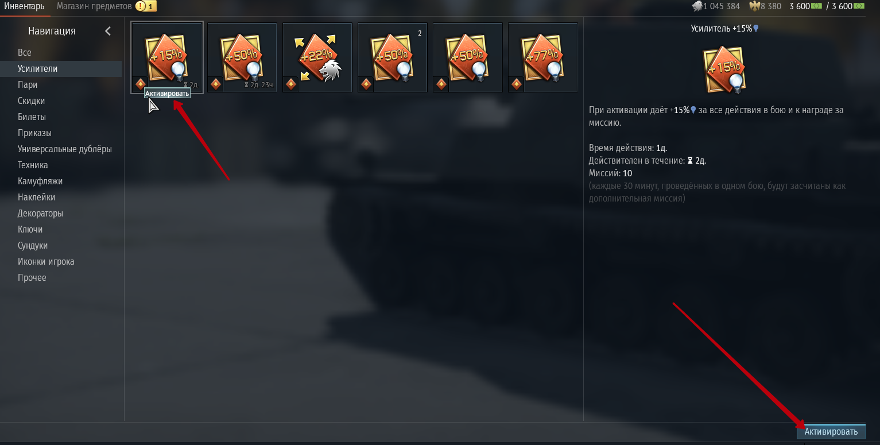
Task: Select the +15% research booster item
Action: pos(167,57)
